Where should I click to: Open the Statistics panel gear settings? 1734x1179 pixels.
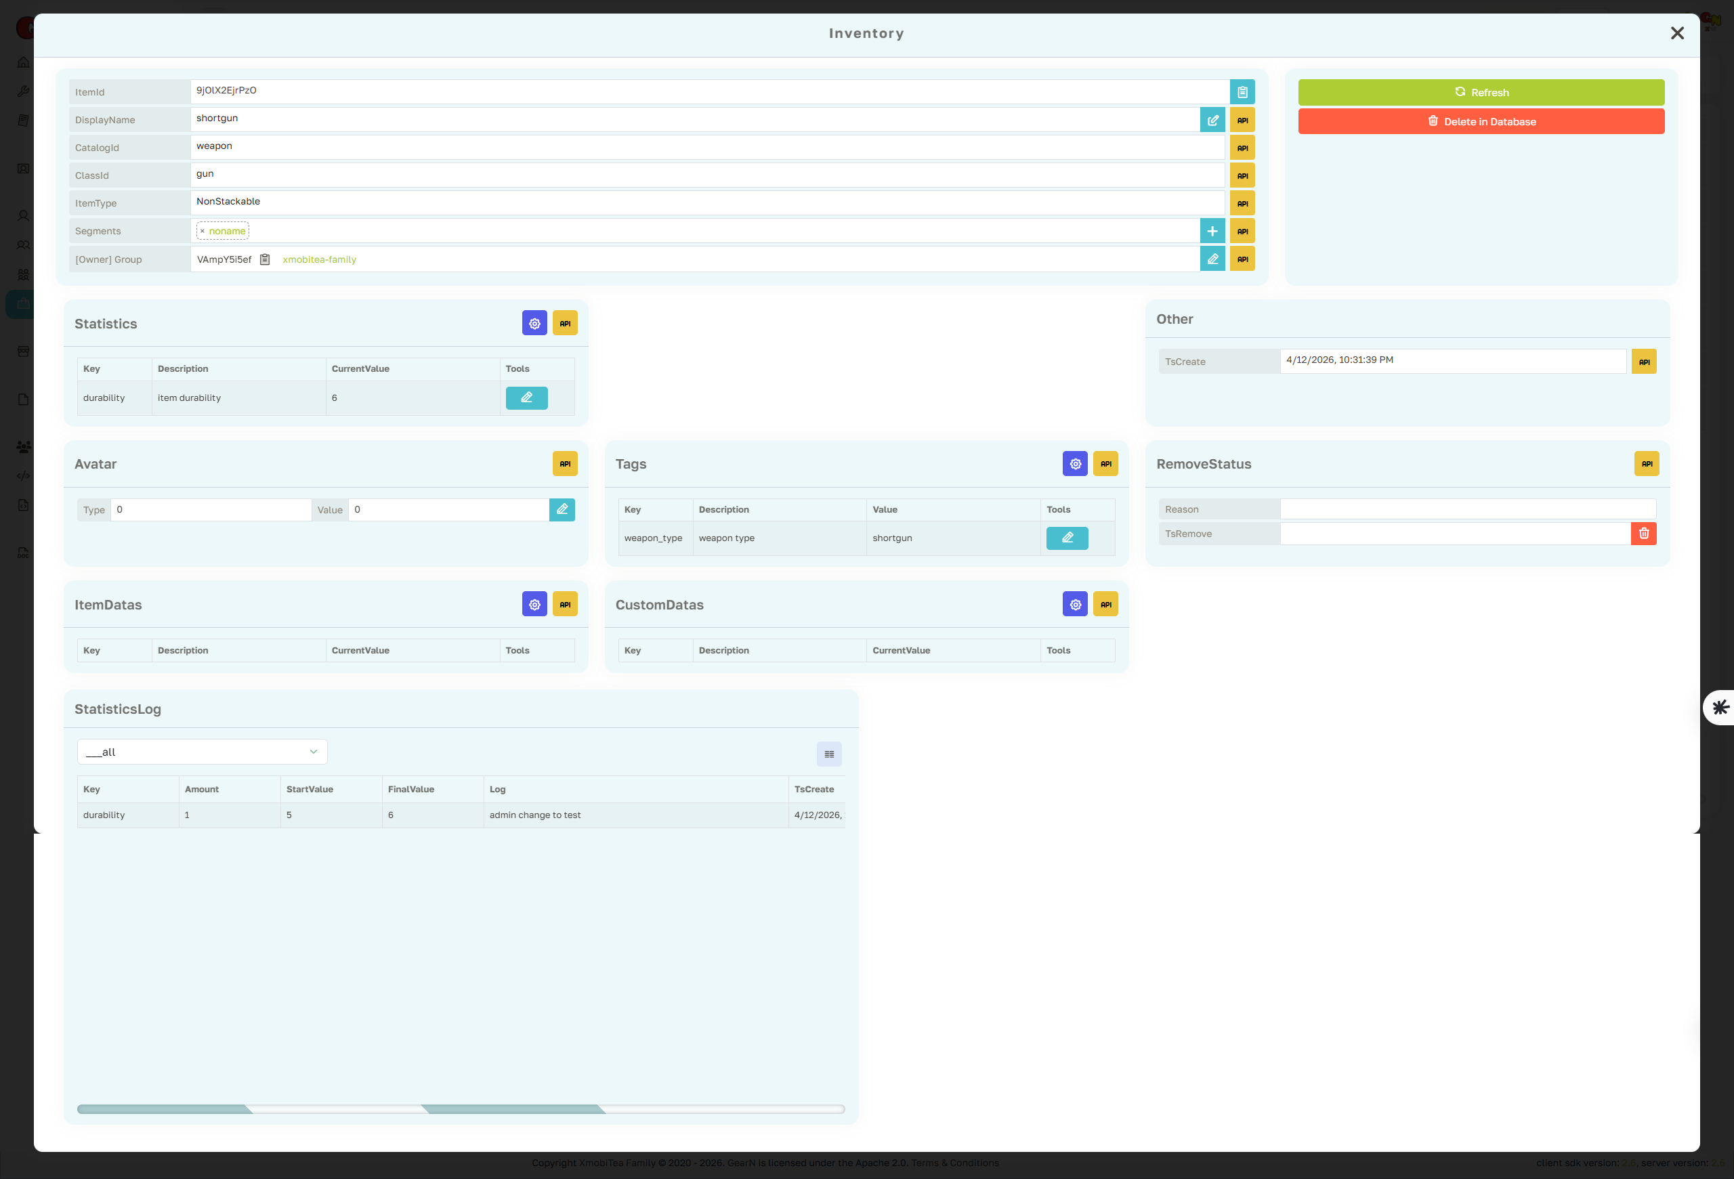pos(534,323)
